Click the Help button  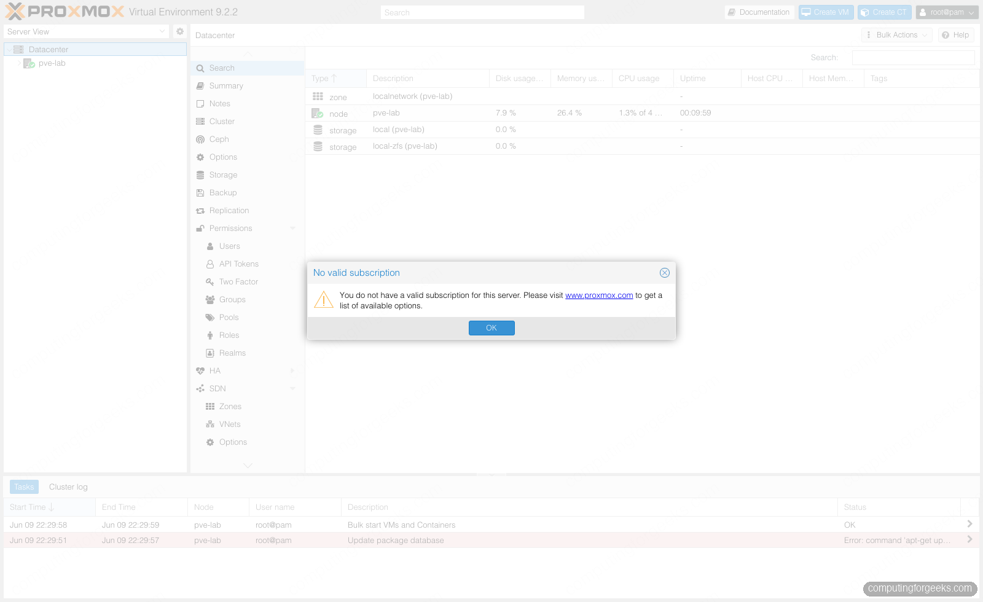tap(956, 35)
